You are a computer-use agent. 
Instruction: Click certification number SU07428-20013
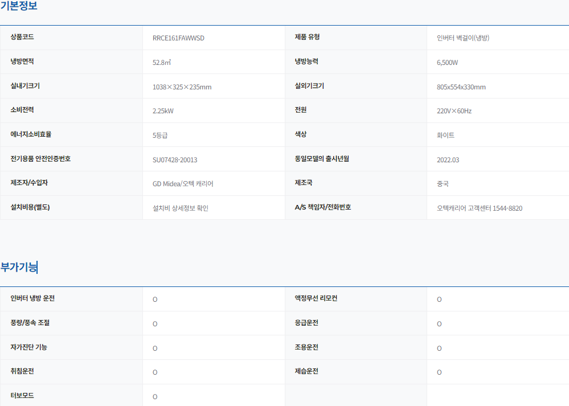[175, 160]
